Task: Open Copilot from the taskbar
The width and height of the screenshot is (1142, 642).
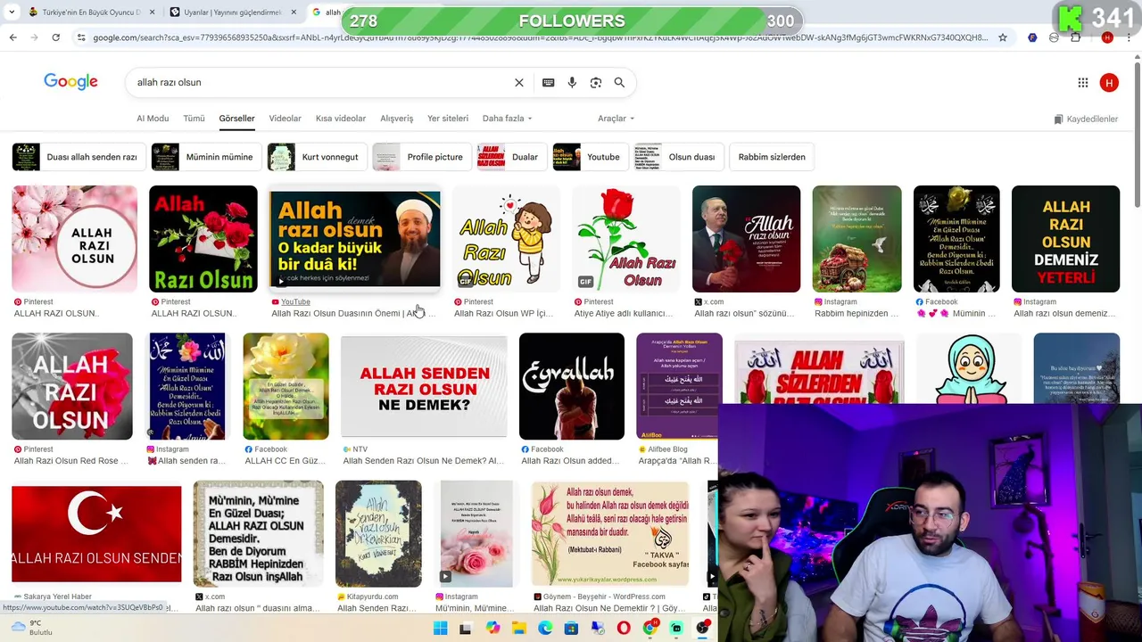Action: (x=492, y=629)
